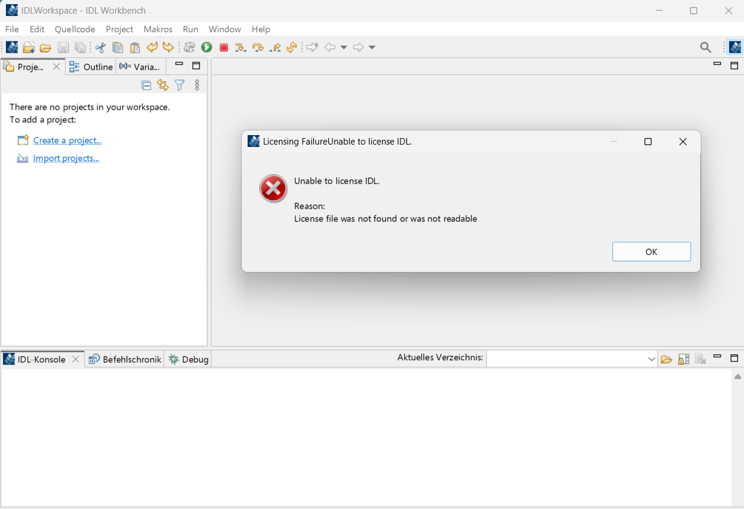Screen dimensions: 744x509
Task: Maximize the editor area panel
Action: [x=735, y=66]
